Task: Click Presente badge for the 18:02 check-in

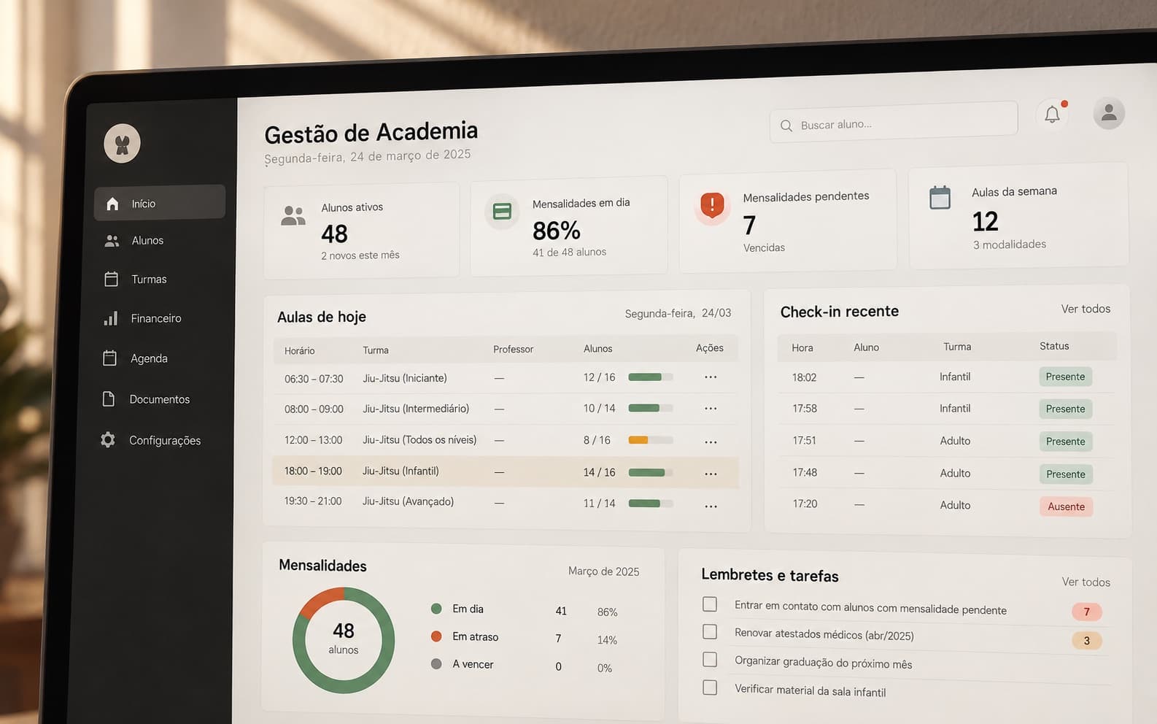Action: coord(1065,377)
